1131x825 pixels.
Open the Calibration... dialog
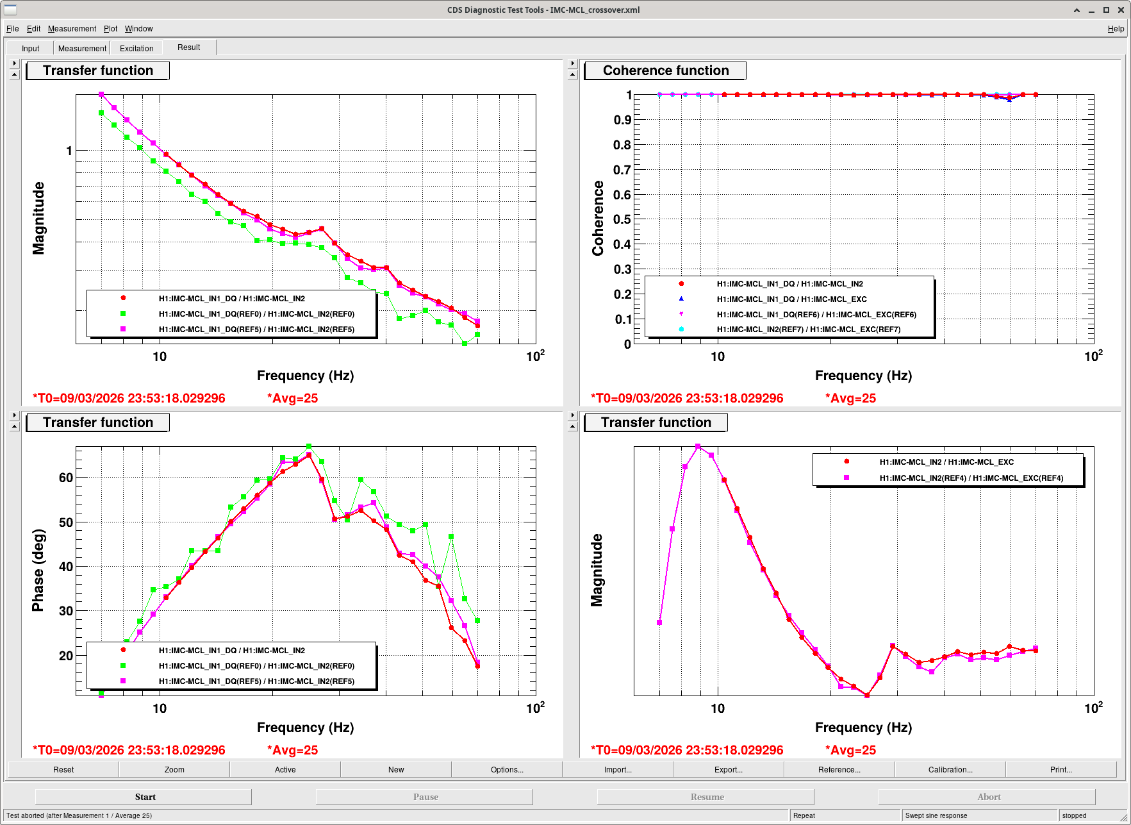click(950, 769)
